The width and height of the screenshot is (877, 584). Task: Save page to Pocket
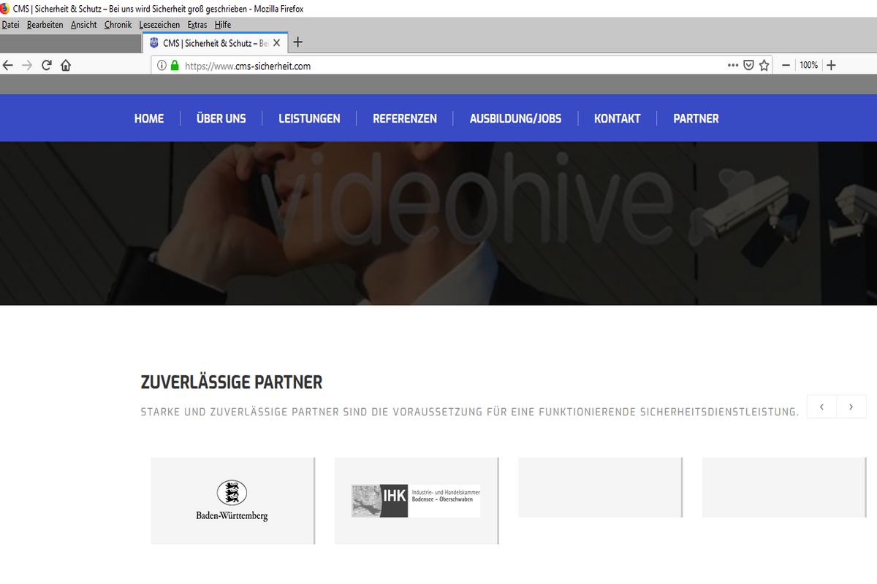[x=748, y=65]
